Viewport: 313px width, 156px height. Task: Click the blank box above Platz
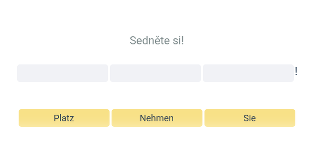[x=63, y=73]
